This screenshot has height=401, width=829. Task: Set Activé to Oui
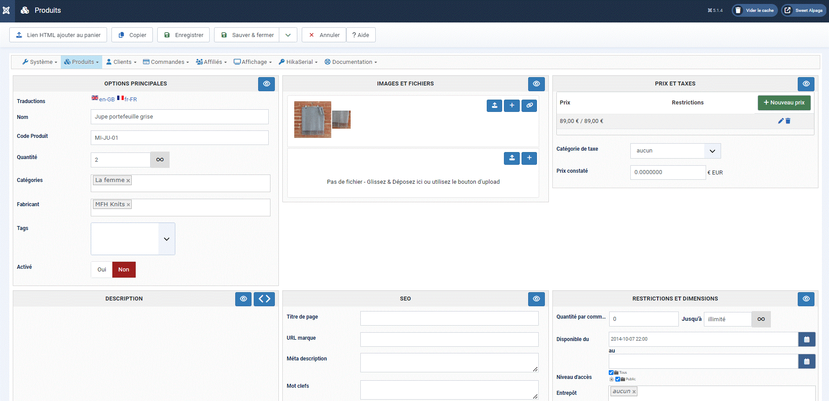click(x=102, y=270)
